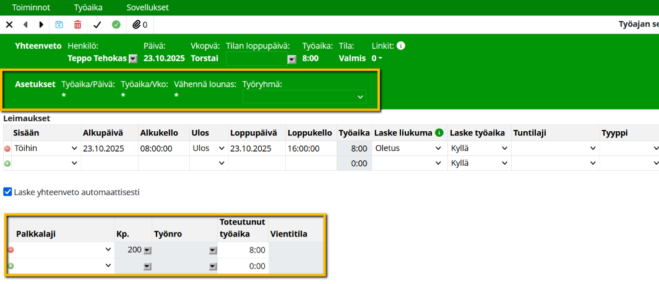Click the green circled approve icon

pyautogui.click(x=116, y=25)
